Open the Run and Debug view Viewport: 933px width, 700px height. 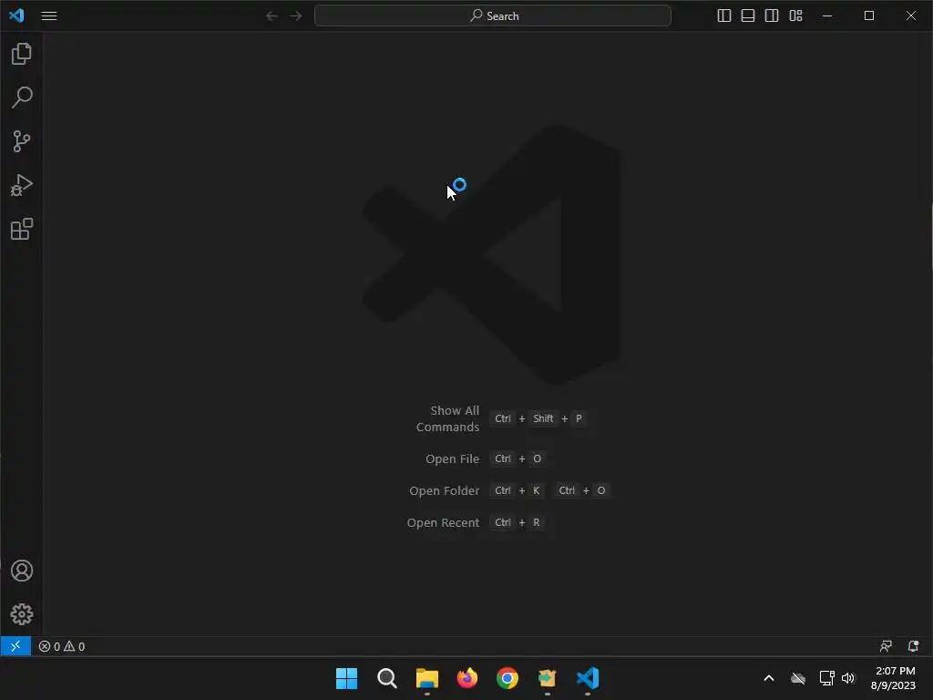click(x=22, y=185)
